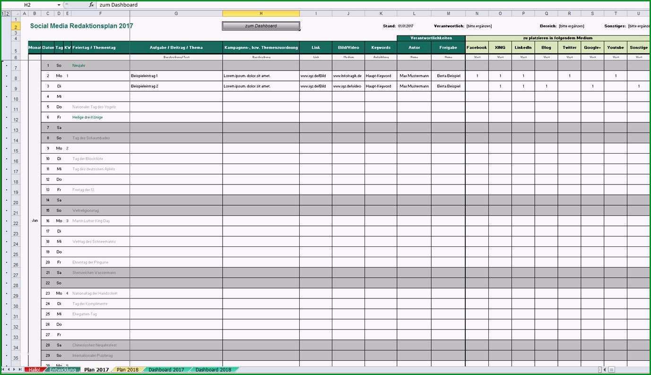651x375 pixels.
Task: Select column F header
Action: point(100,14)
